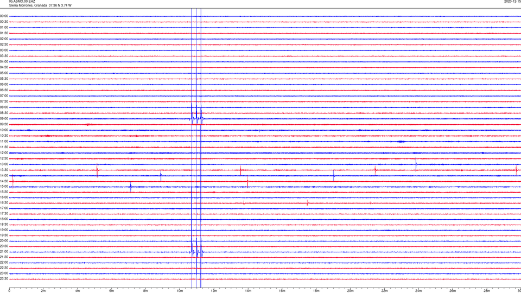
Task: Click the 6m axis tick label
Action: point(112,291)
